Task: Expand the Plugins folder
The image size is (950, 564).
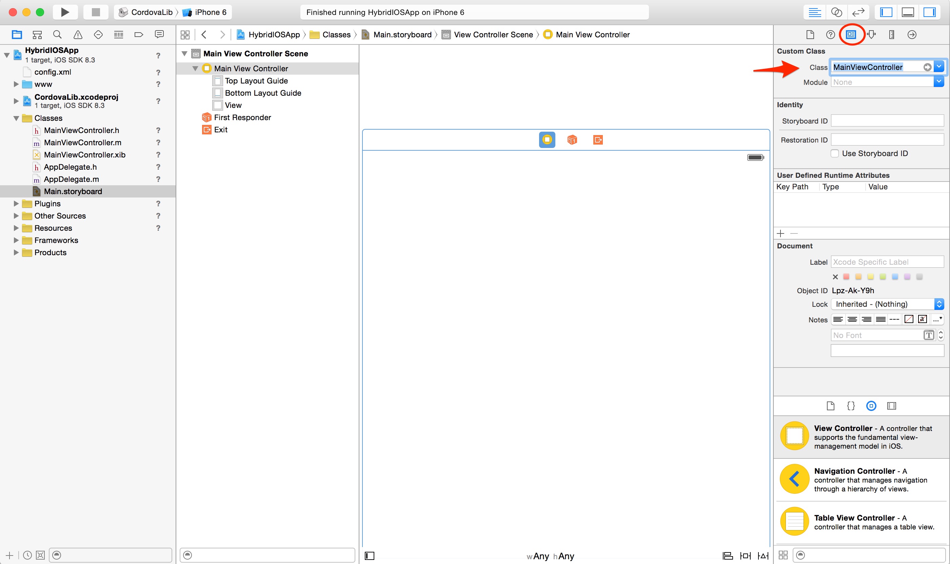Action: [16, 204]
